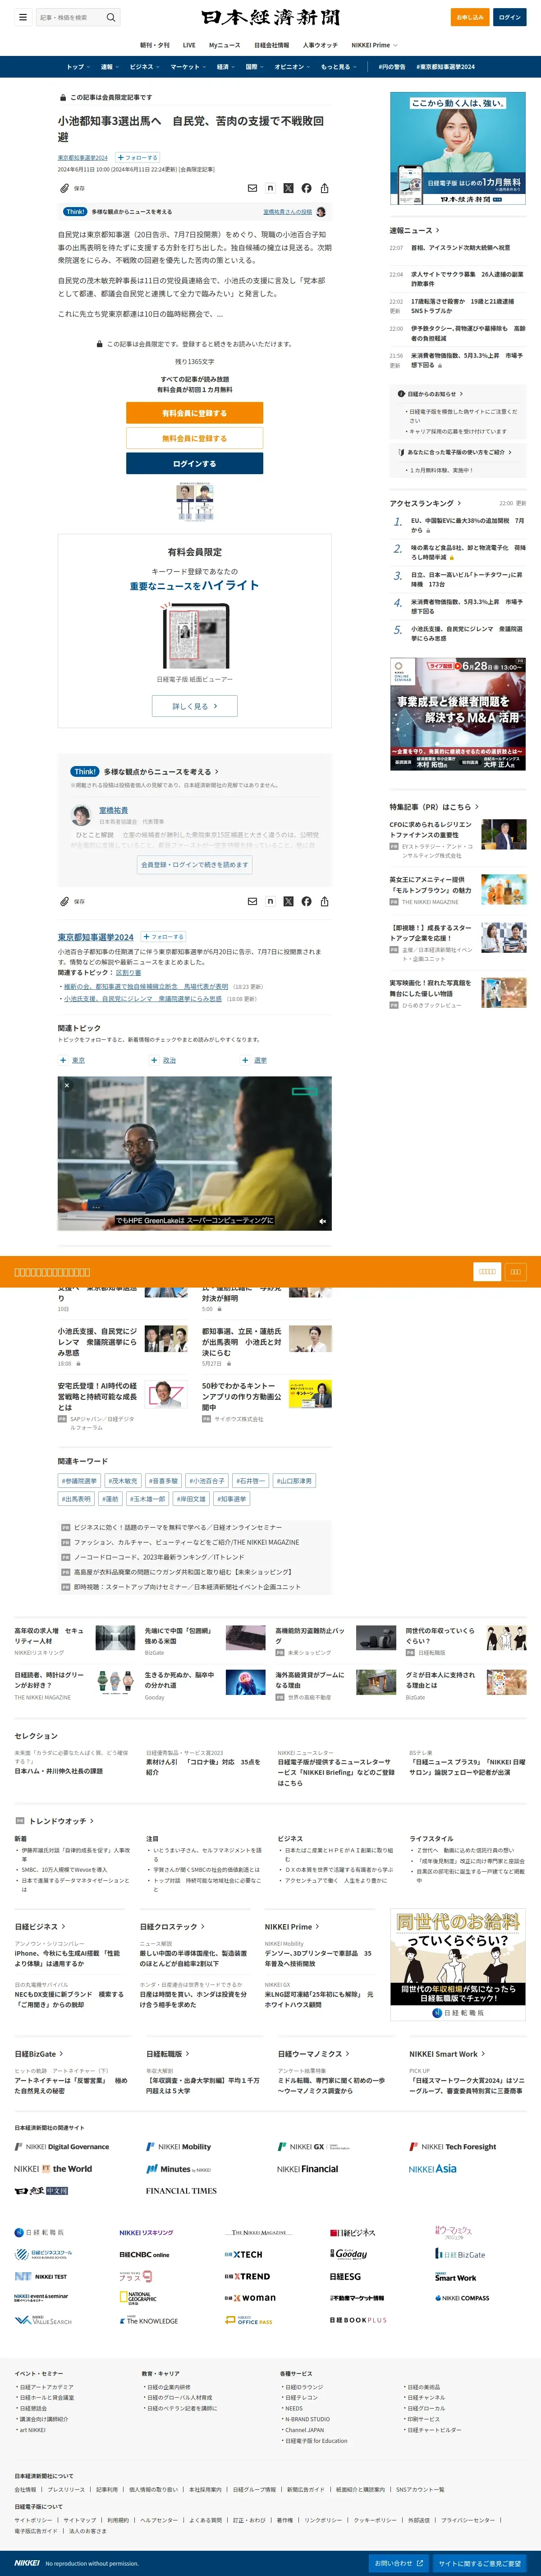
Task: Click bottom X share icon below Think section
Action: tap(288, 901)
